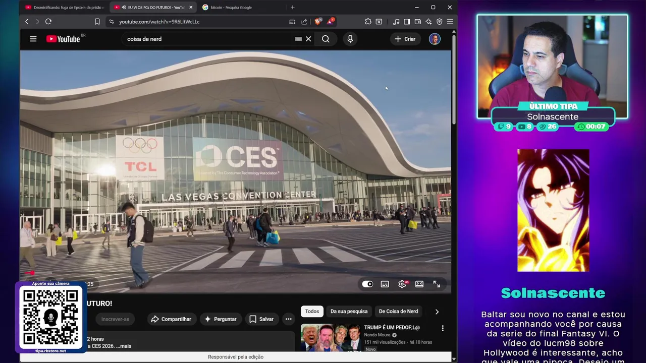Viewport: 646px width, 363px height.
Task: Select the 'De Coisa de Nerd' chip
Action: click(398, 312)
